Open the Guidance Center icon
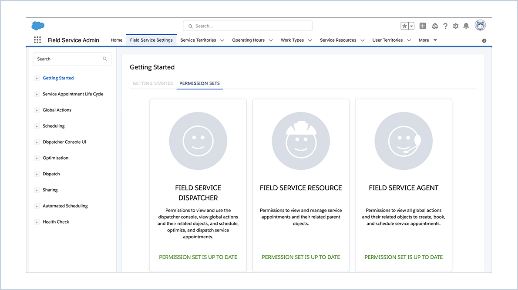 [x=434, y=26]
